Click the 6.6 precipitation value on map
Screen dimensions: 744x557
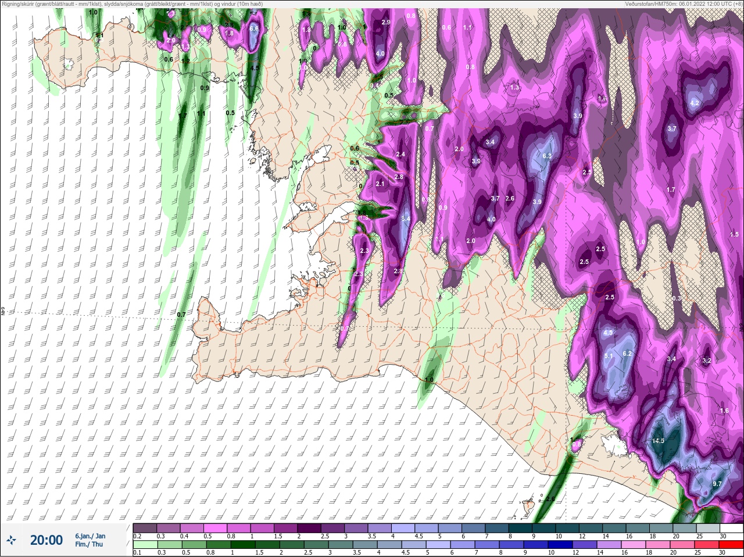coord(254,28)
